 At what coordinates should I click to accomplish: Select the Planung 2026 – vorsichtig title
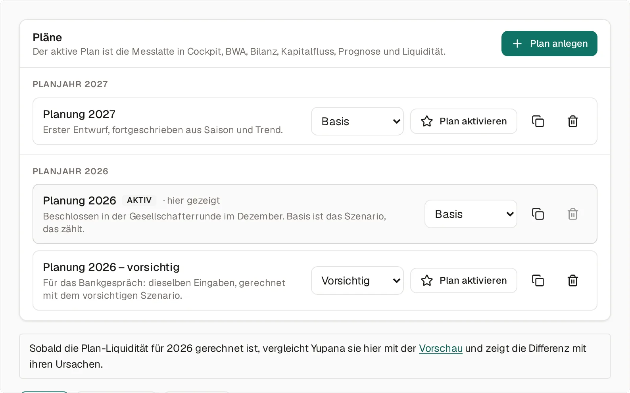pos(111,267)
